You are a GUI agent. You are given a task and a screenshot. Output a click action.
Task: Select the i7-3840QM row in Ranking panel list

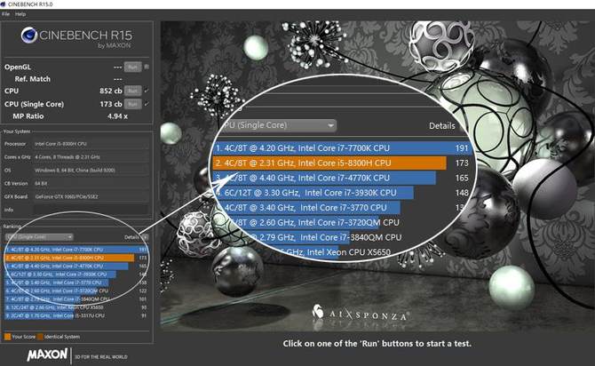tap(75, 299)
